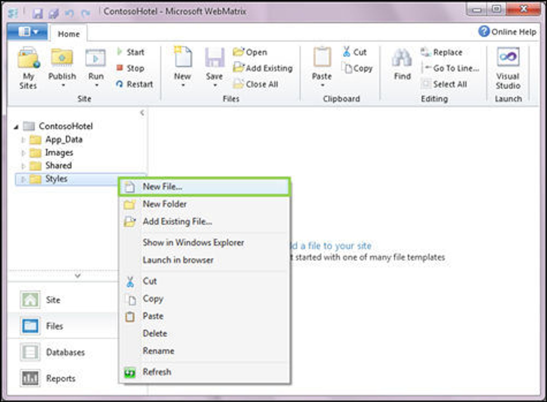Image resolution: width=547 pixels, height=402 pixels.
Task: Collapse the file tree pane with chevron
Action: [x=142, y=112]
